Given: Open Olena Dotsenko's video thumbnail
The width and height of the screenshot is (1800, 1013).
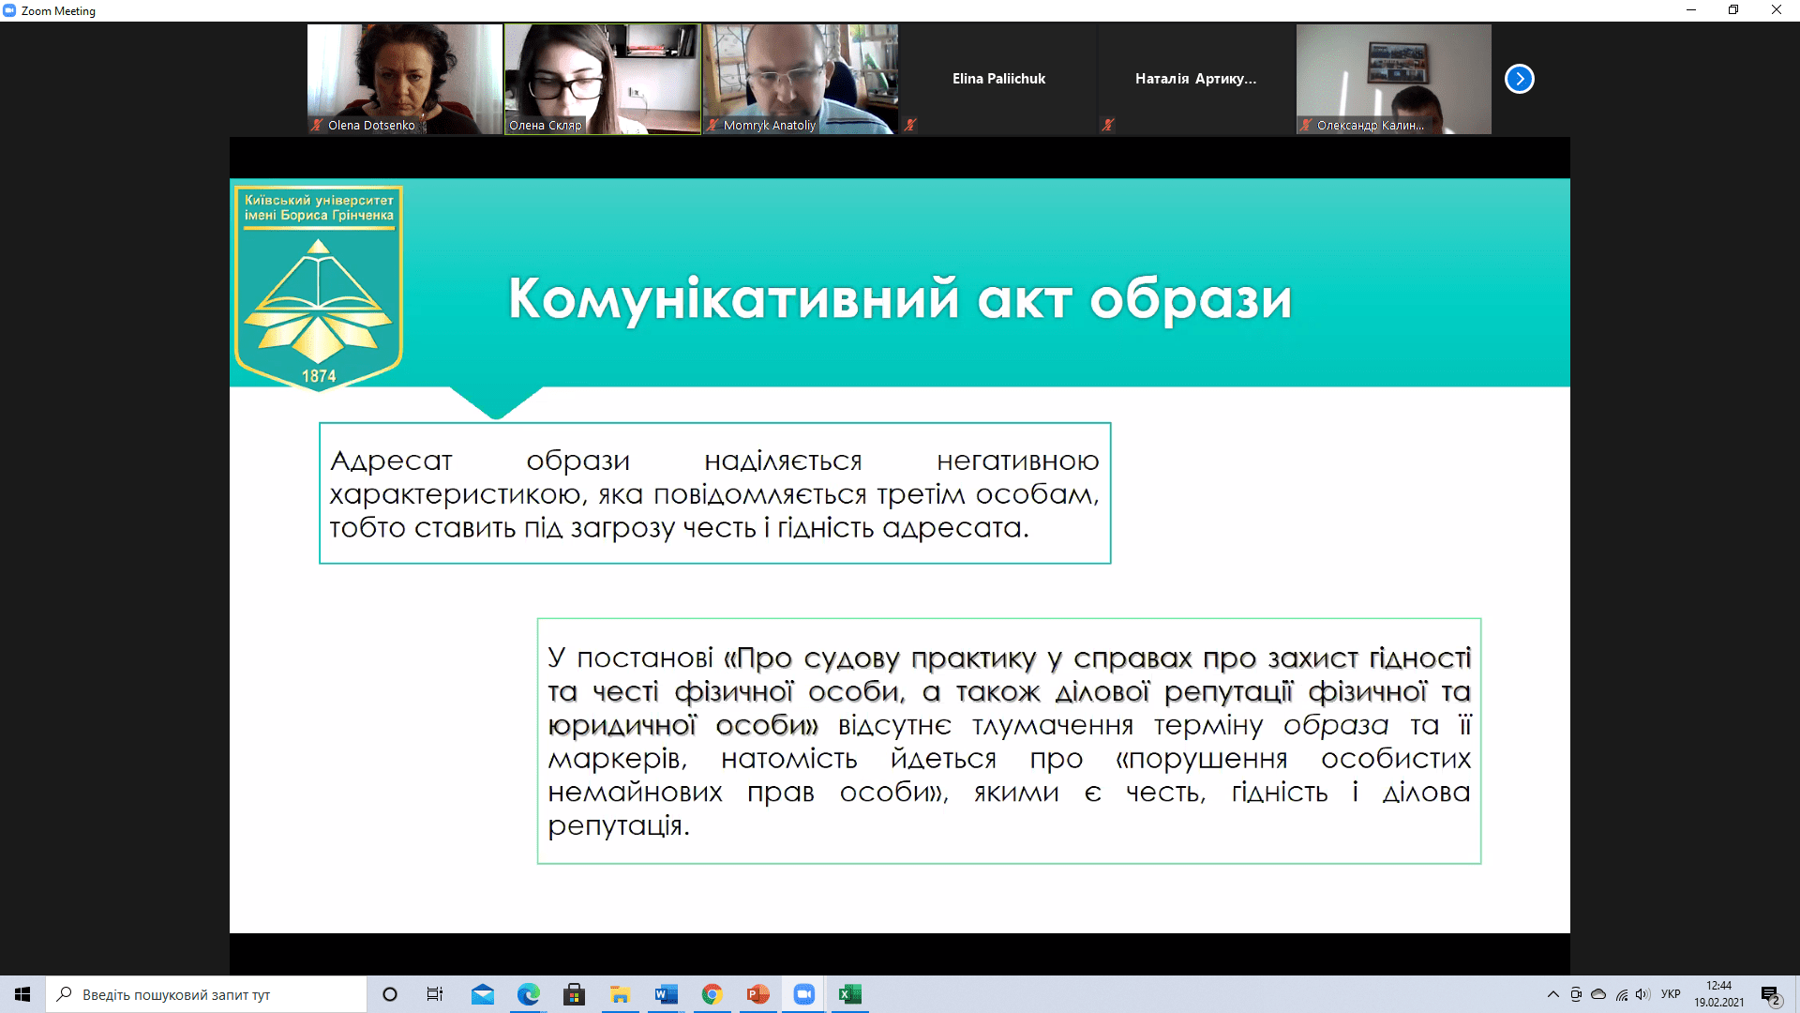Looking at the screenshot, I should pyautogui.click(x=405, y=79).
